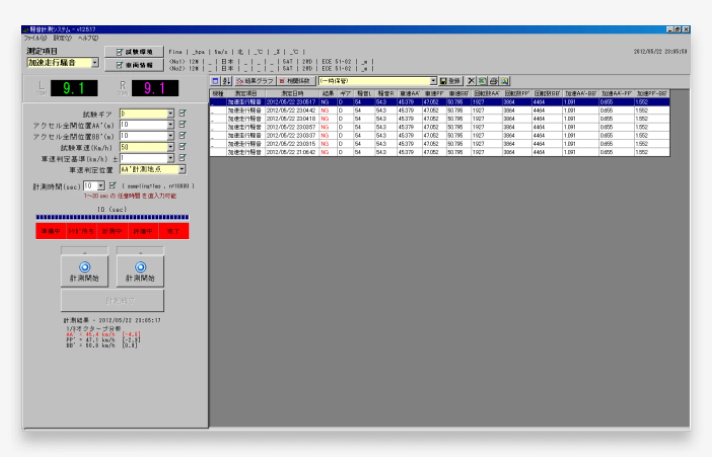Open the ファイル menu
The height and width of the screenshot is (457, 712).
click(35, 38)
